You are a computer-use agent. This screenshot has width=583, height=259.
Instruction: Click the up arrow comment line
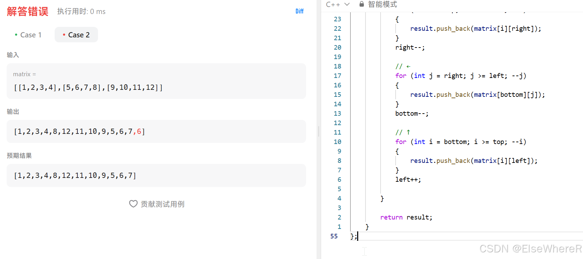[403, 132]
